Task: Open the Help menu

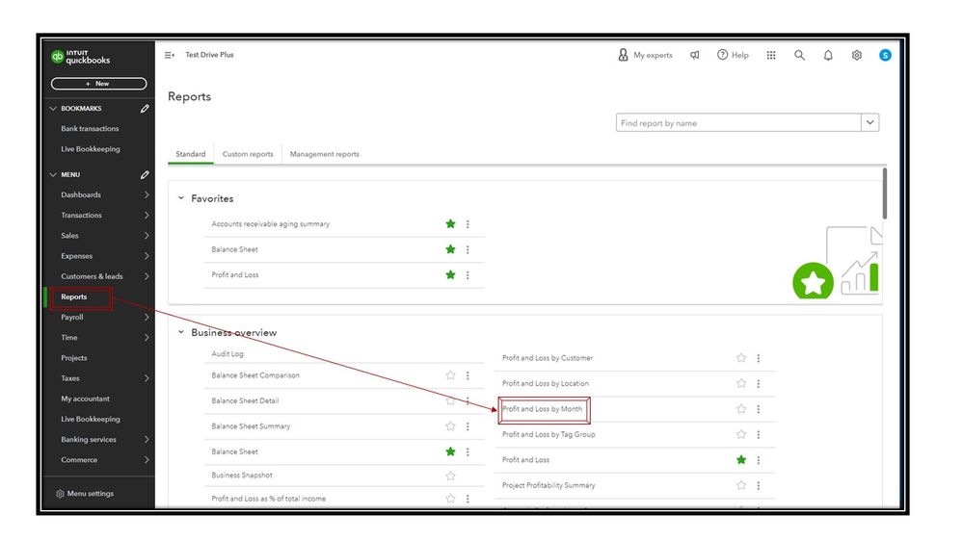Action: (733, 55)
